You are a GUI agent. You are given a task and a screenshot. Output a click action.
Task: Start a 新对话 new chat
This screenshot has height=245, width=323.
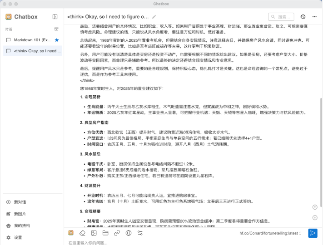click(x=33, y=202)
